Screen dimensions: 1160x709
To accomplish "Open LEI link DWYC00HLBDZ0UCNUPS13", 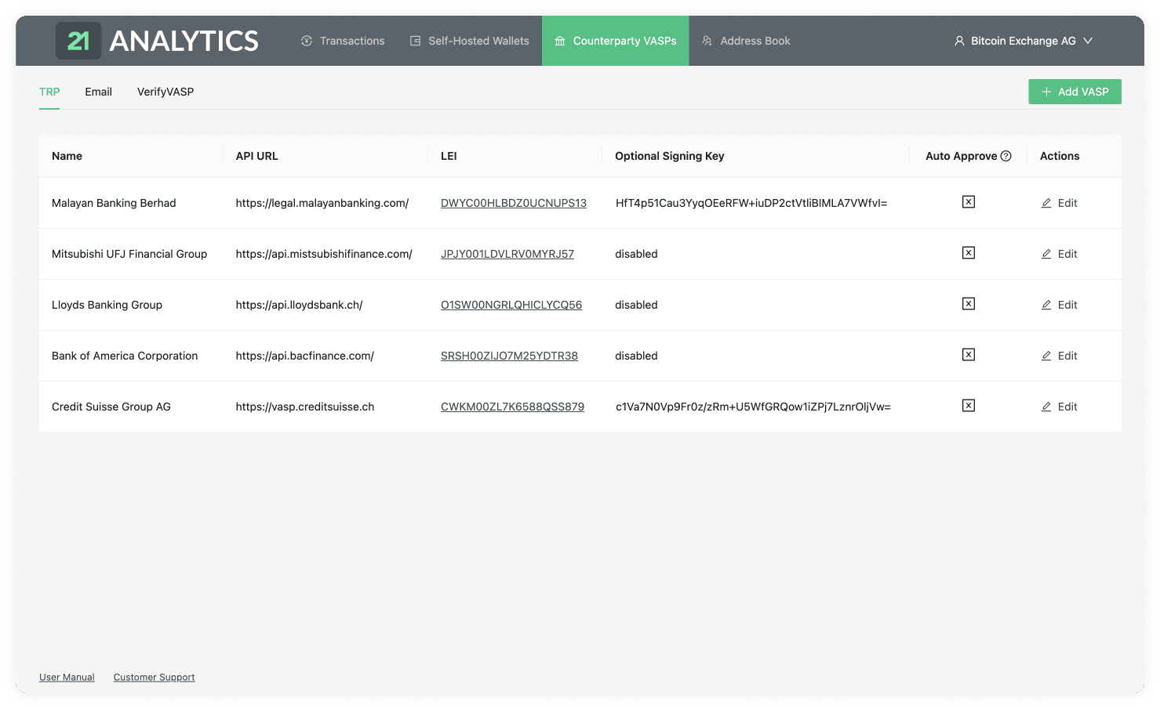I will click(514, 203).
